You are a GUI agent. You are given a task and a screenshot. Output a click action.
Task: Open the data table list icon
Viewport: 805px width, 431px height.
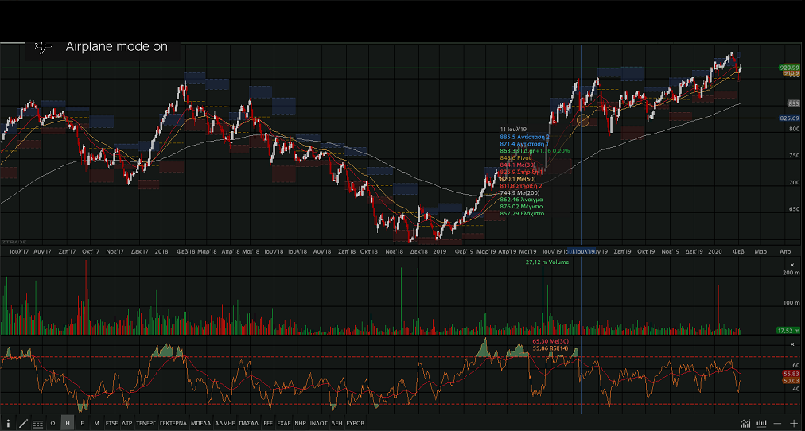pos(37,424)
